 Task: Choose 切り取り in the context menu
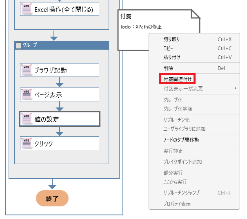pyautogui.click(x=171, y=39)
